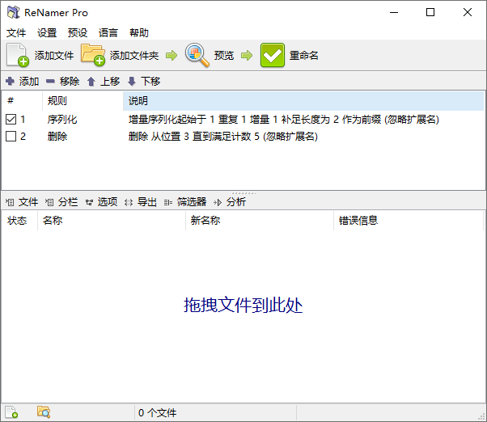This screenshot has width=487, height=422.
Task: Move rule down with 下移 arrow
Action: 131,82
